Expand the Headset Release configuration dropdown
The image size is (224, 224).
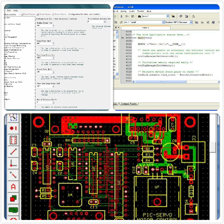[x=191, y=22]
